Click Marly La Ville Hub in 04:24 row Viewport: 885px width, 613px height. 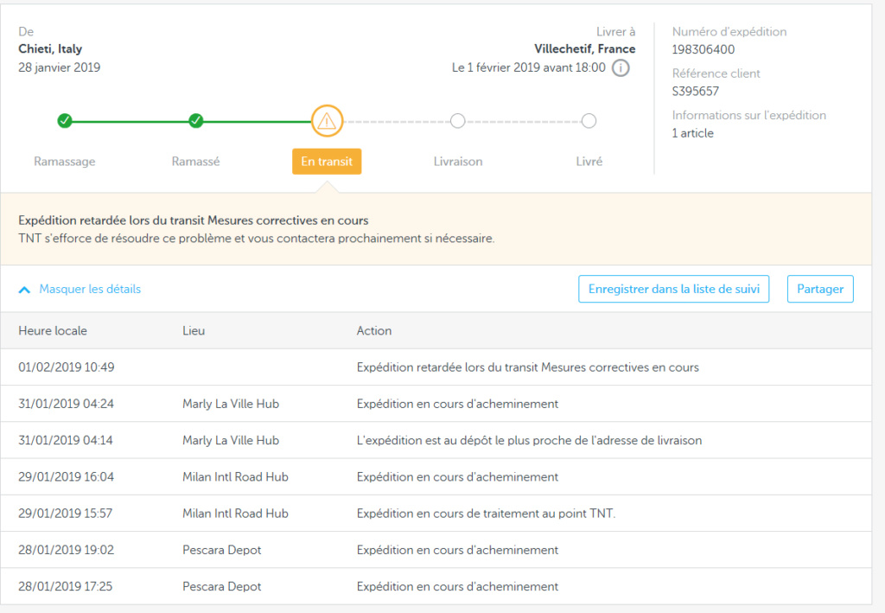point(231,404)
